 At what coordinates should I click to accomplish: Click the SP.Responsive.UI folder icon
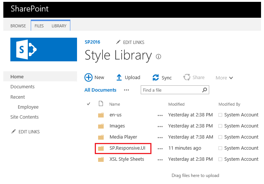pos(101,148)
